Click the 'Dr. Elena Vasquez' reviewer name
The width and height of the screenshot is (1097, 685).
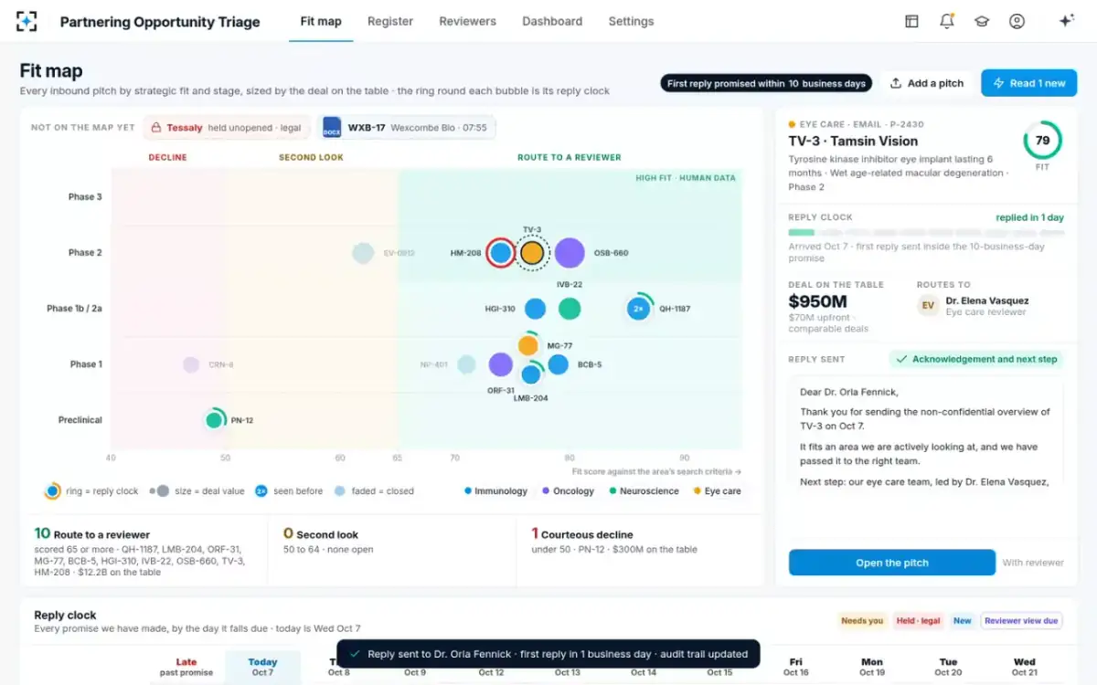tap(987, 300)
